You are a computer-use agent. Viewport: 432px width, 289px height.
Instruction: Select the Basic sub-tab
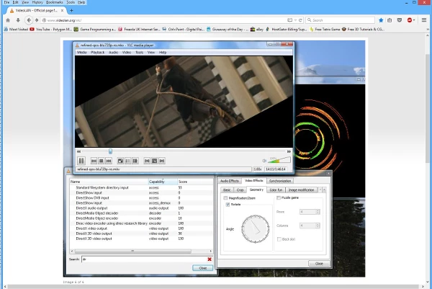[227, 190]
